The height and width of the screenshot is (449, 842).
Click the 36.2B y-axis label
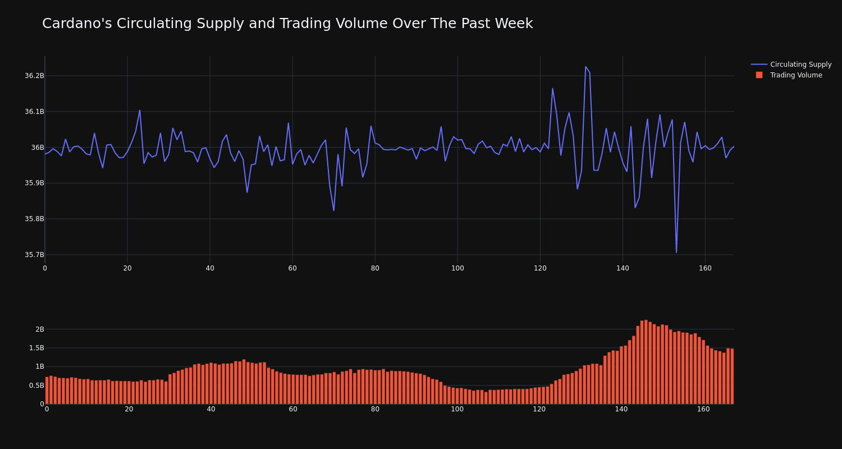point(34,76)
